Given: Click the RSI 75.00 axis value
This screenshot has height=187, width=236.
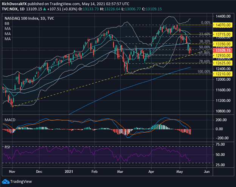Looking at the screenshot, I should click(x=220, y=144).
